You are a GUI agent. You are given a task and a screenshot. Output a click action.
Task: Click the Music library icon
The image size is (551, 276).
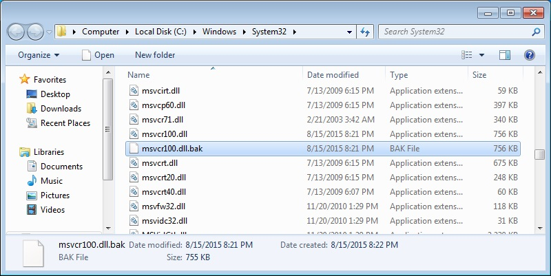coord(32,181)
